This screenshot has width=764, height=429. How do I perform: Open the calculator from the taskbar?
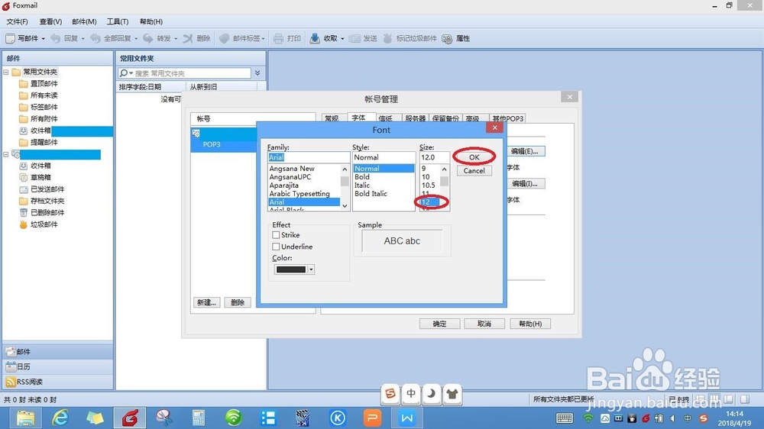tap(199, 418)
